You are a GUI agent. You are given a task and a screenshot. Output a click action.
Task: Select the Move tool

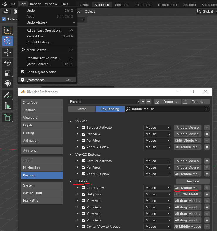click(x=8, y=52)
